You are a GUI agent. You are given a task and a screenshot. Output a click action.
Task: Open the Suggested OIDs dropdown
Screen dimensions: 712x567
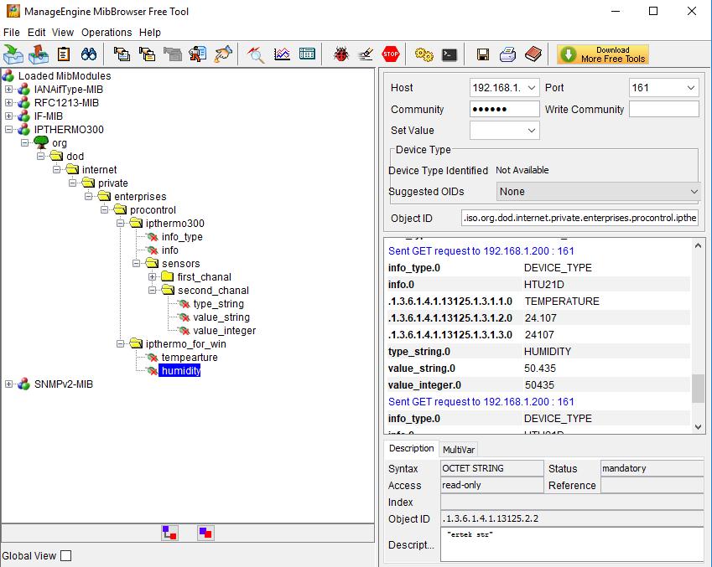click(x=694, y=192)
